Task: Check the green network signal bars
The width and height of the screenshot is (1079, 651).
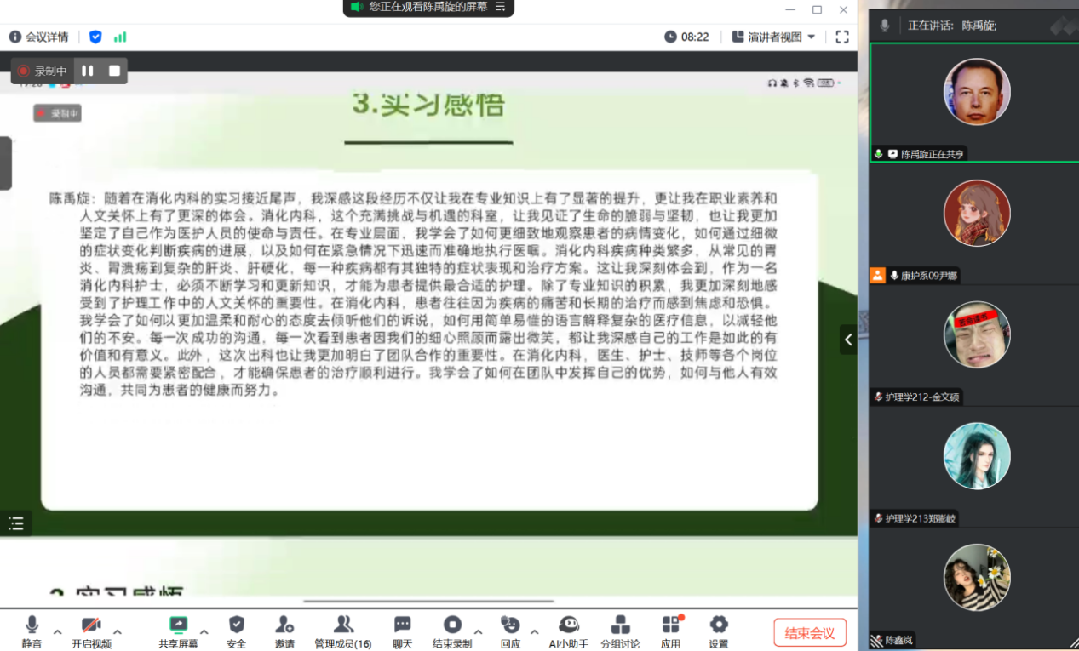Action: [120, 37]
